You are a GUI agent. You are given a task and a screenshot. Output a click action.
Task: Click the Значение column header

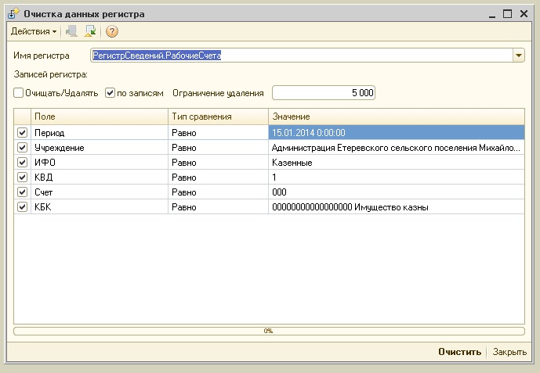[397, 117]
